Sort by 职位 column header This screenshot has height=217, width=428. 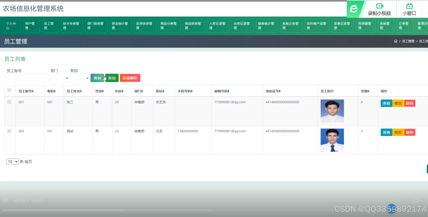click(x=160, y=91)
